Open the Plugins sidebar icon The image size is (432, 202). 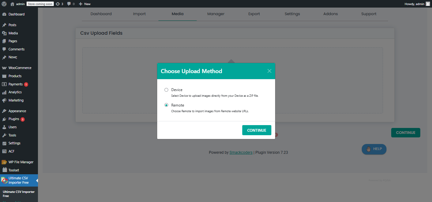[4, 119]
